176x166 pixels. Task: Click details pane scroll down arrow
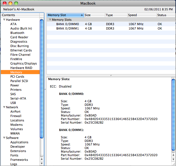point(174,159)
